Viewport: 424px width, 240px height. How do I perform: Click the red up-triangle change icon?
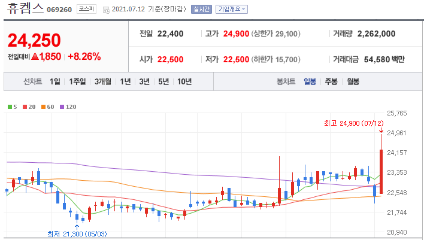tap(35, 56)
